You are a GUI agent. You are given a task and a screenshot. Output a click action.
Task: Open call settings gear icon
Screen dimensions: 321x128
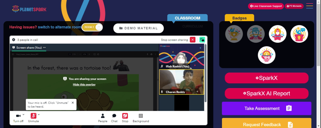click(x=13, y=40)
